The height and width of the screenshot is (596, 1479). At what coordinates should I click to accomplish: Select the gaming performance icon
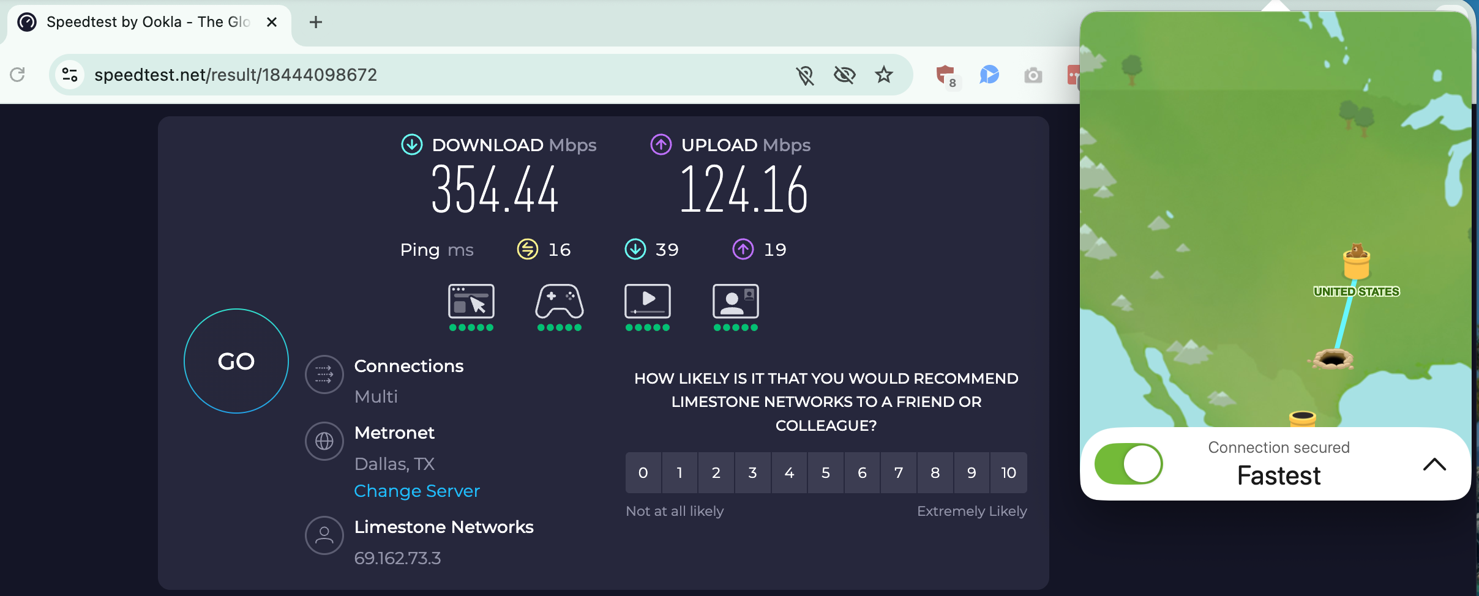click(558, 303)
